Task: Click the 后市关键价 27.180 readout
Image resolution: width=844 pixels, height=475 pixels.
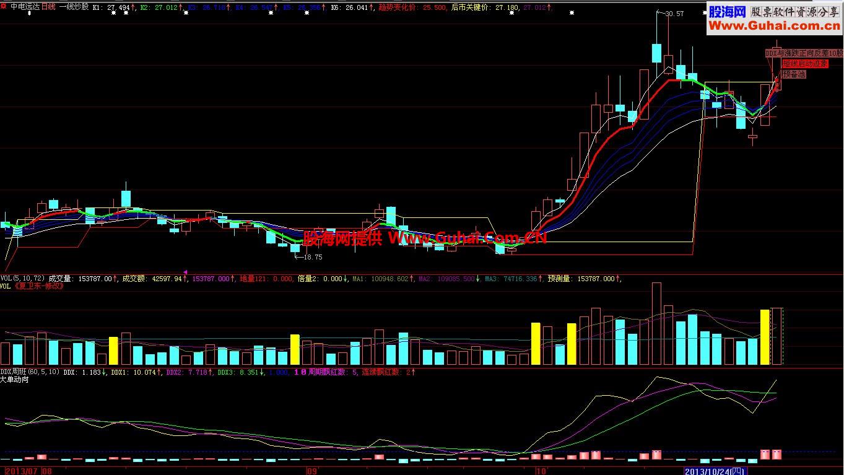Action: [485, 7]
